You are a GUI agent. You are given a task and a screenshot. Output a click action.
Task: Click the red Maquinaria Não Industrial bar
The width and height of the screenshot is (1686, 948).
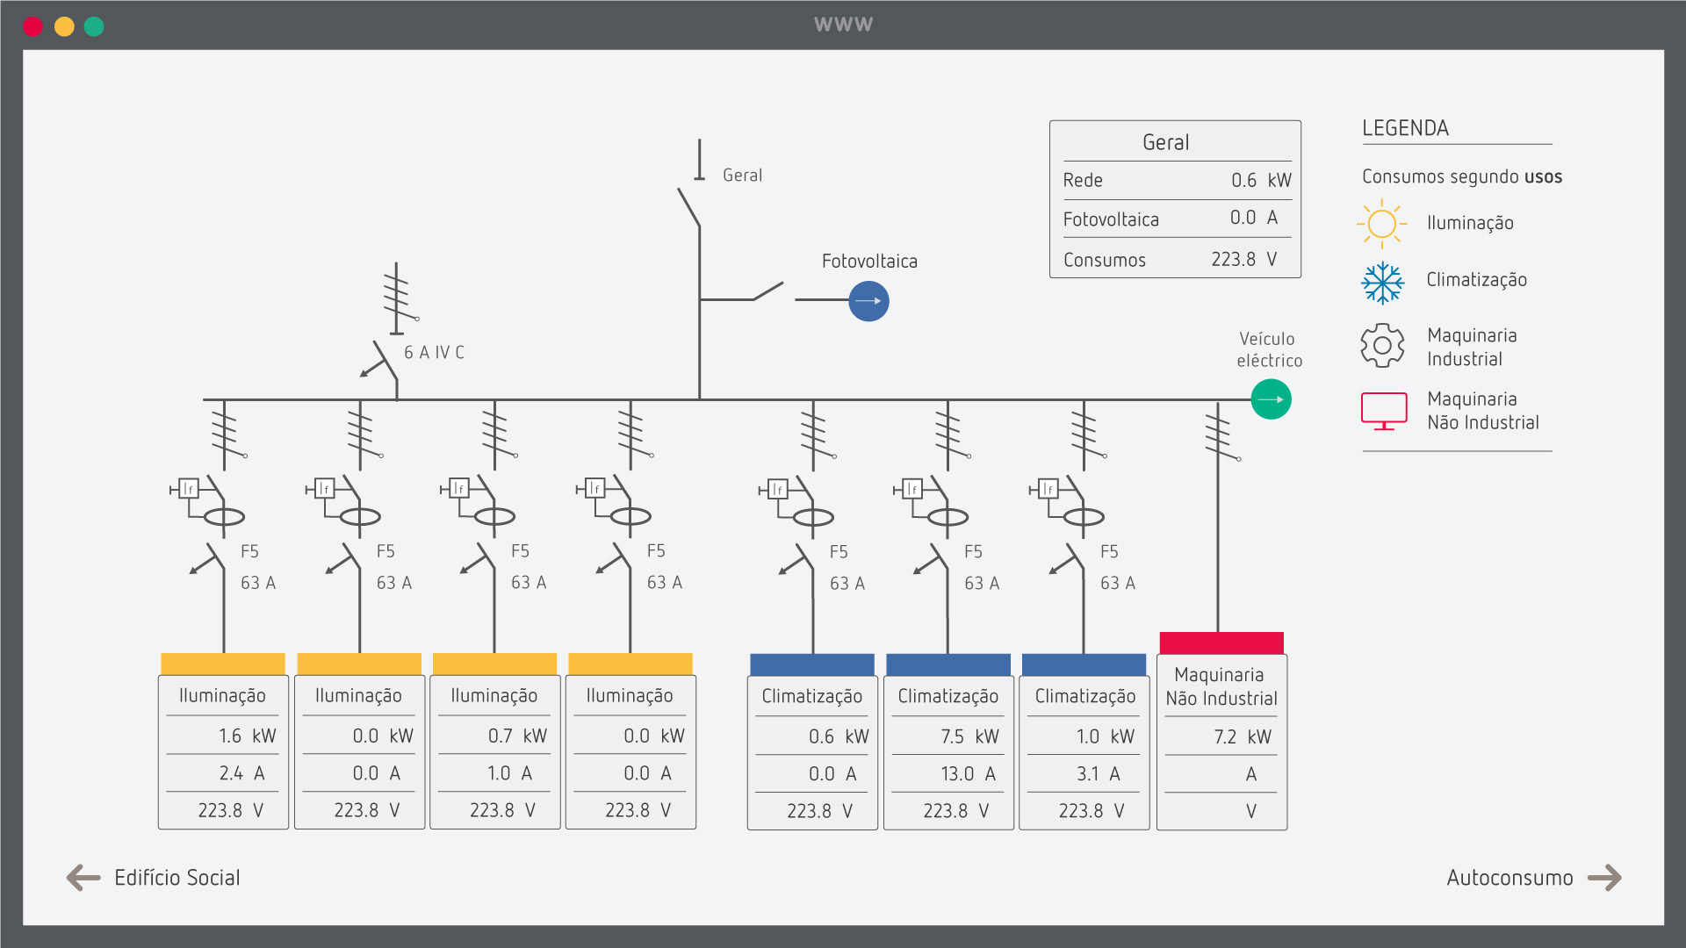coord(1221,643)
